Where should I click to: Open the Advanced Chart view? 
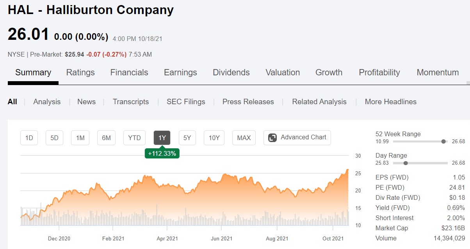[297, 137]
